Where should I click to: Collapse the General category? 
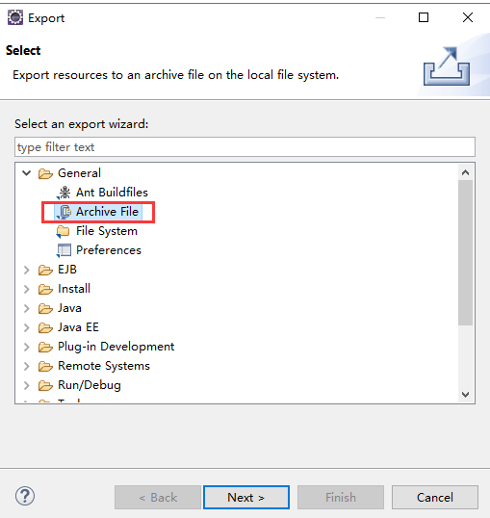[x=26, y=173]
